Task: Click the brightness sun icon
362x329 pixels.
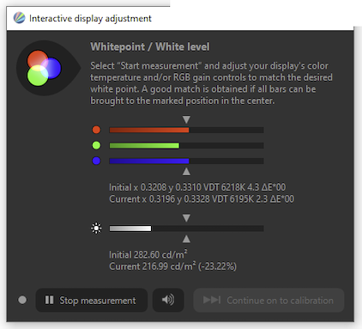Action: point(96,228)
